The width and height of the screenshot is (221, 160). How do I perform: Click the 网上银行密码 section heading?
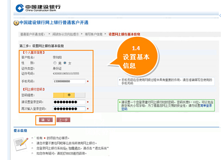coord(34,89)
